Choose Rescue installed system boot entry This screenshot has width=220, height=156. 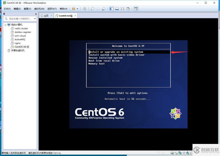coord(105,58)
